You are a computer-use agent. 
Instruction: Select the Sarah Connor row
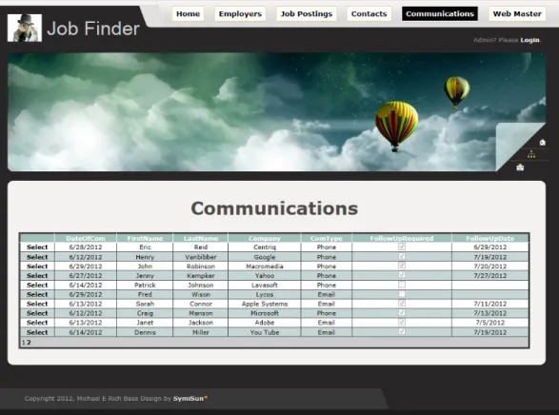tap(37, 304)
